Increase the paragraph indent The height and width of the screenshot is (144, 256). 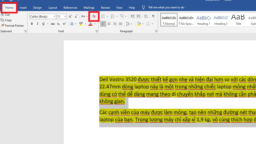coord(139,16)
